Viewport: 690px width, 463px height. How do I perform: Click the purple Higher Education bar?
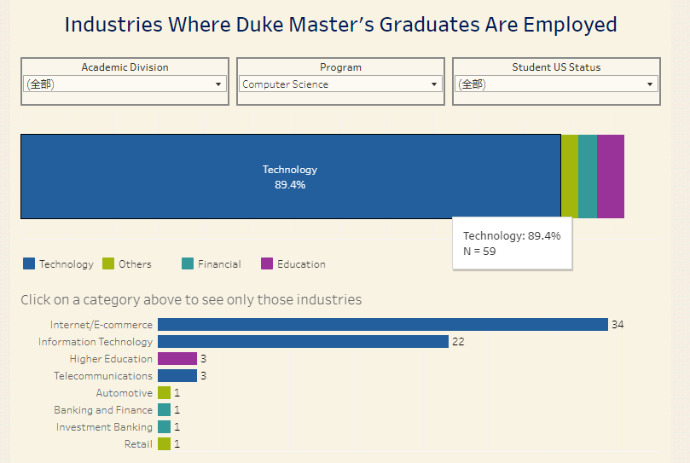click(177, 359)
